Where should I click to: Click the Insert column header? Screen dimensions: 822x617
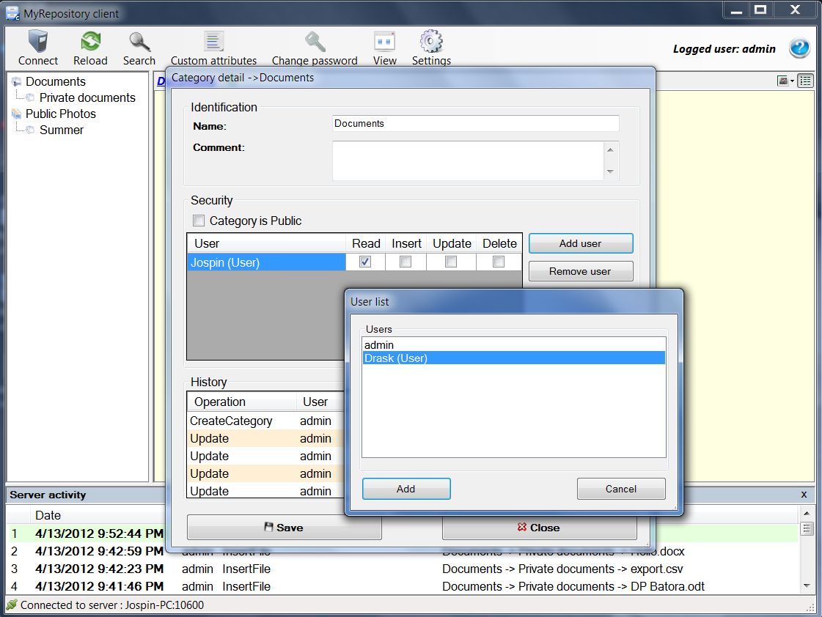tap(406, 243)
